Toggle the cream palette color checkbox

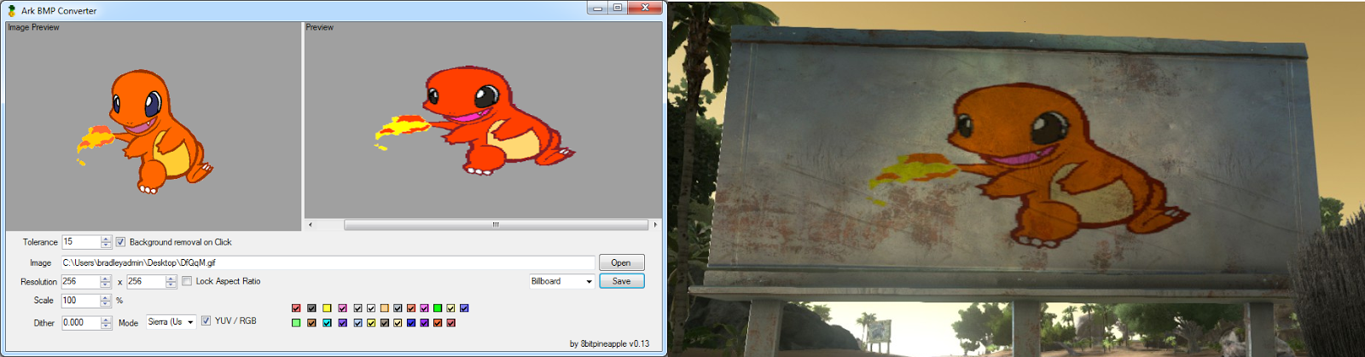coord(398,323)
